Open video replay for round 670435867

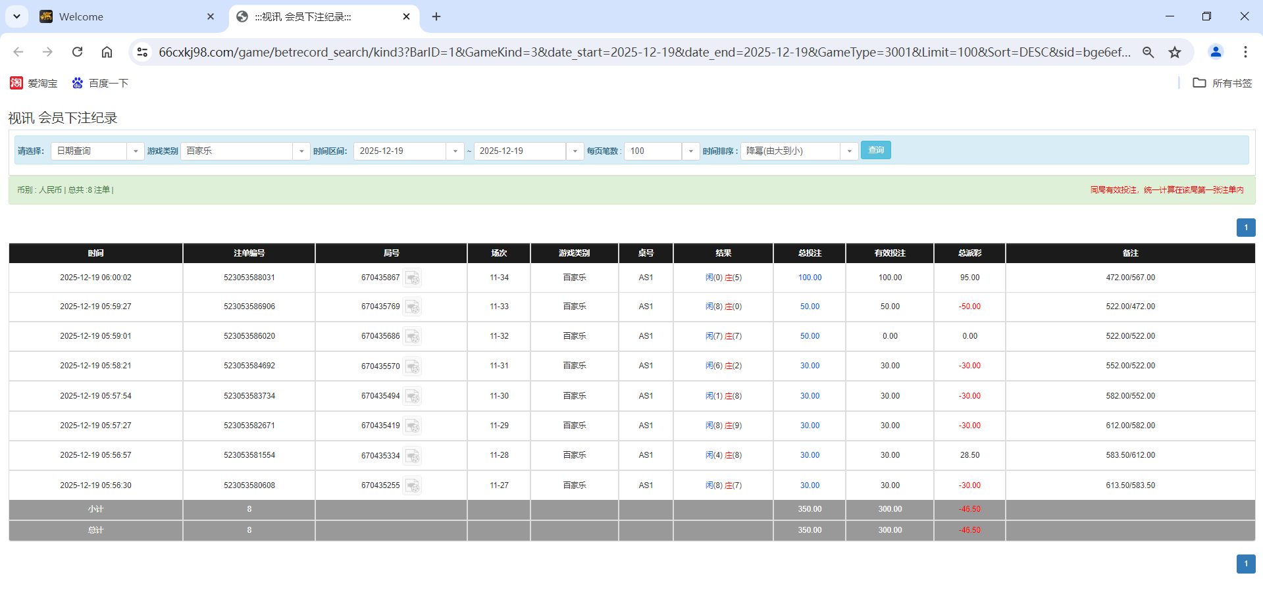click(413, 278)
